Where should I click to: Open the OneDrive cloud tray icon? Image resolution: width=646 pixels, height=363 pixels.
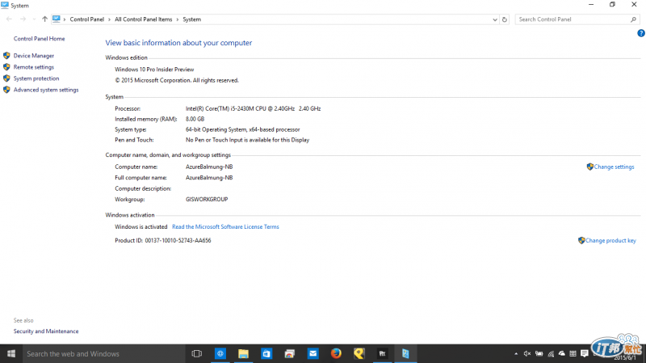(561, 353)
